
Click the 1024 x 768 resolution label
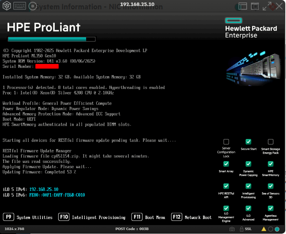[x=14, y=229]
